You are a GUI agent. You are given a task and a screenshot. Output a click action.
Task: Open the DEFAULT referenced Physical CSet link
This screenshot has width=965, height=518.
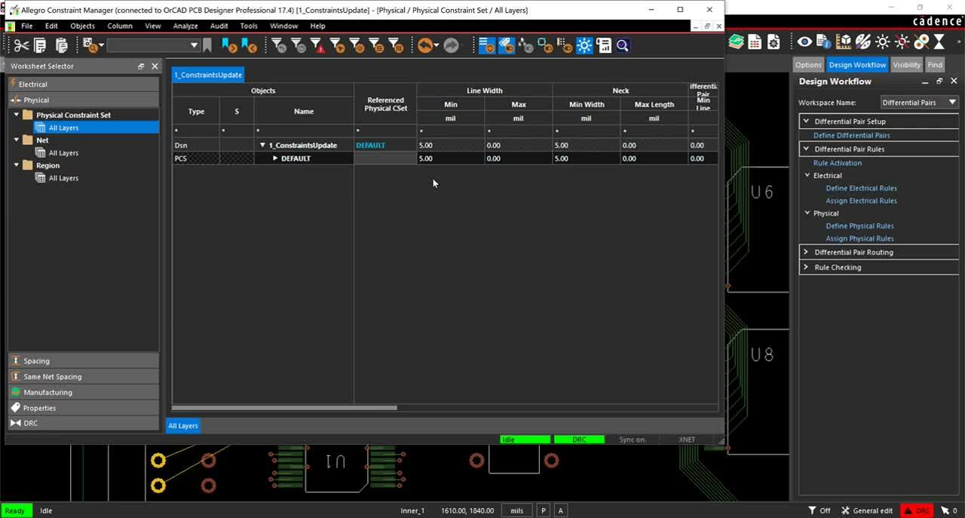coord(370,145)
